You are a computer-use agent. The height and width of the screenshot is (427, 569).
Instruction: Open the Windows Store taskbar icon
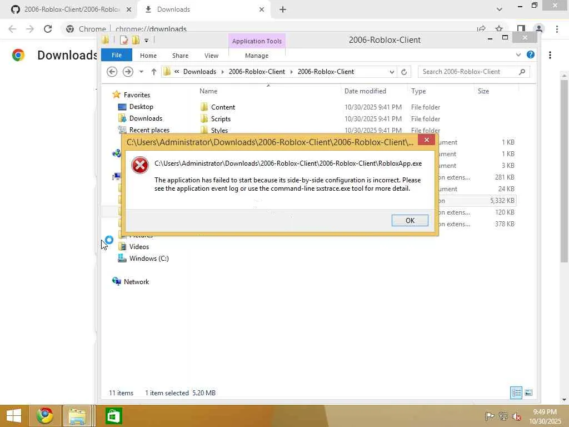113,416
